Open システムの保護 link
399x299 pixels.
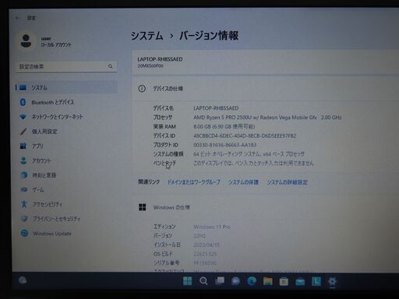click(x=243, y=182)
